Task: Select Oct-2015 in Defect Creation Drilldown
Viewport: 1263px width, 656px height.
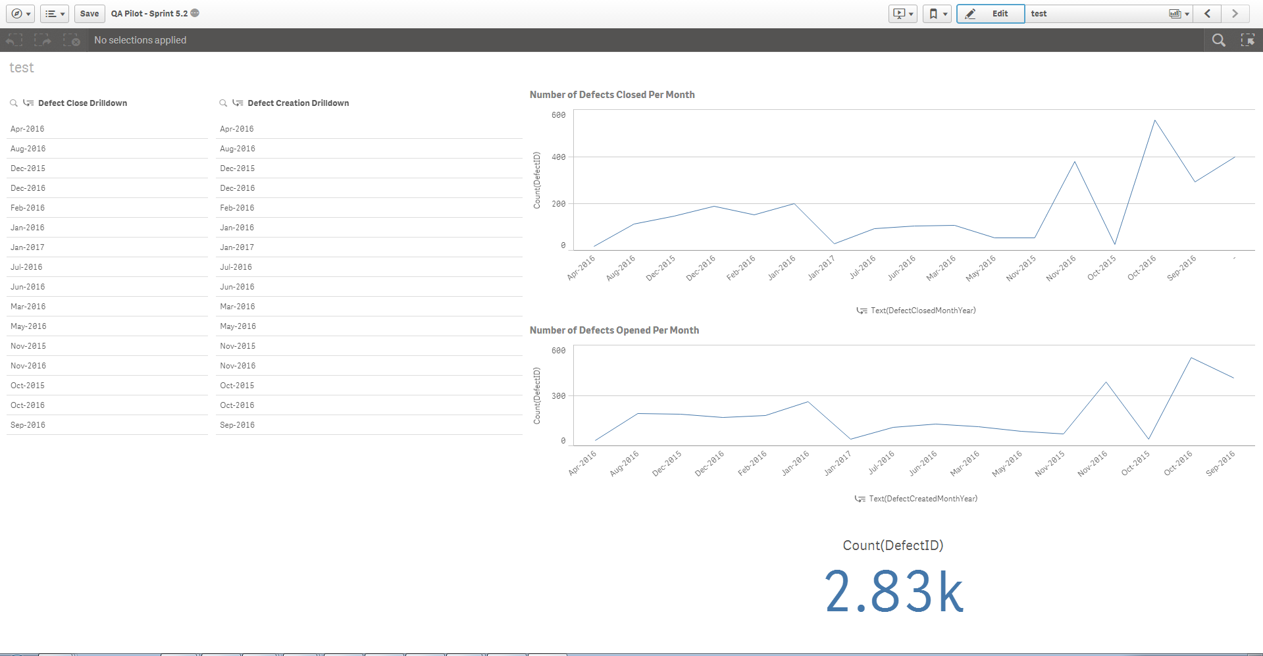Action: pyautogui.click(x=369, y=386)
